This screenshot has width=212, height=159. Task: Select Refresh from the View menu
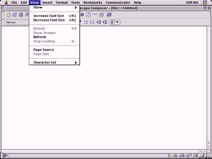coord(54,37)
